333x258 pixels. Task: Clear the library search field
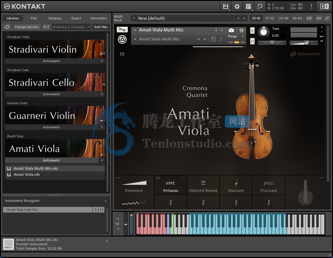(x=88, y=27)
